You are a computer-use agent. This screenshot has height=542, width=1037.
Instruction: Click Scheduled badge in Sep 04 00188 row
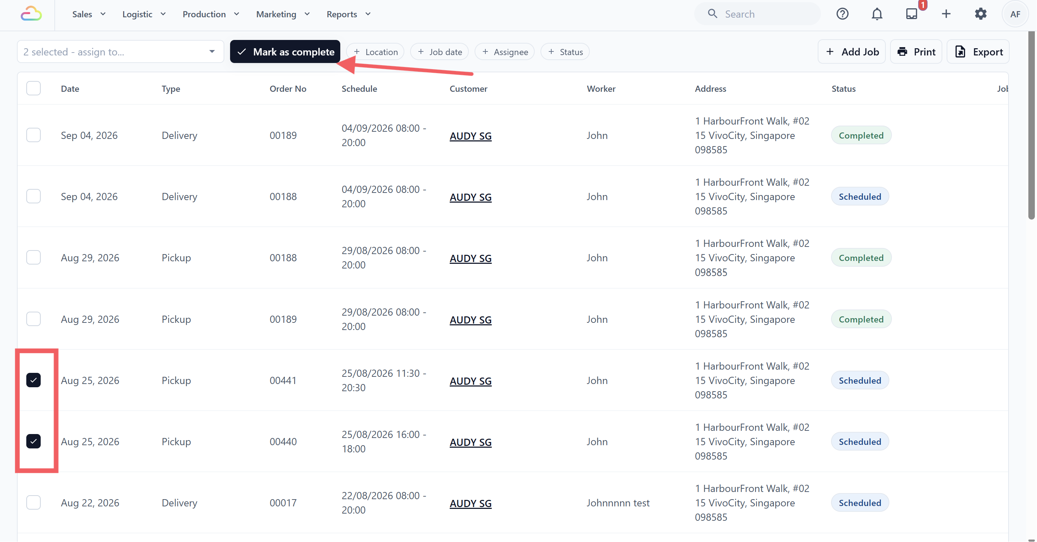tap(860, 197)
